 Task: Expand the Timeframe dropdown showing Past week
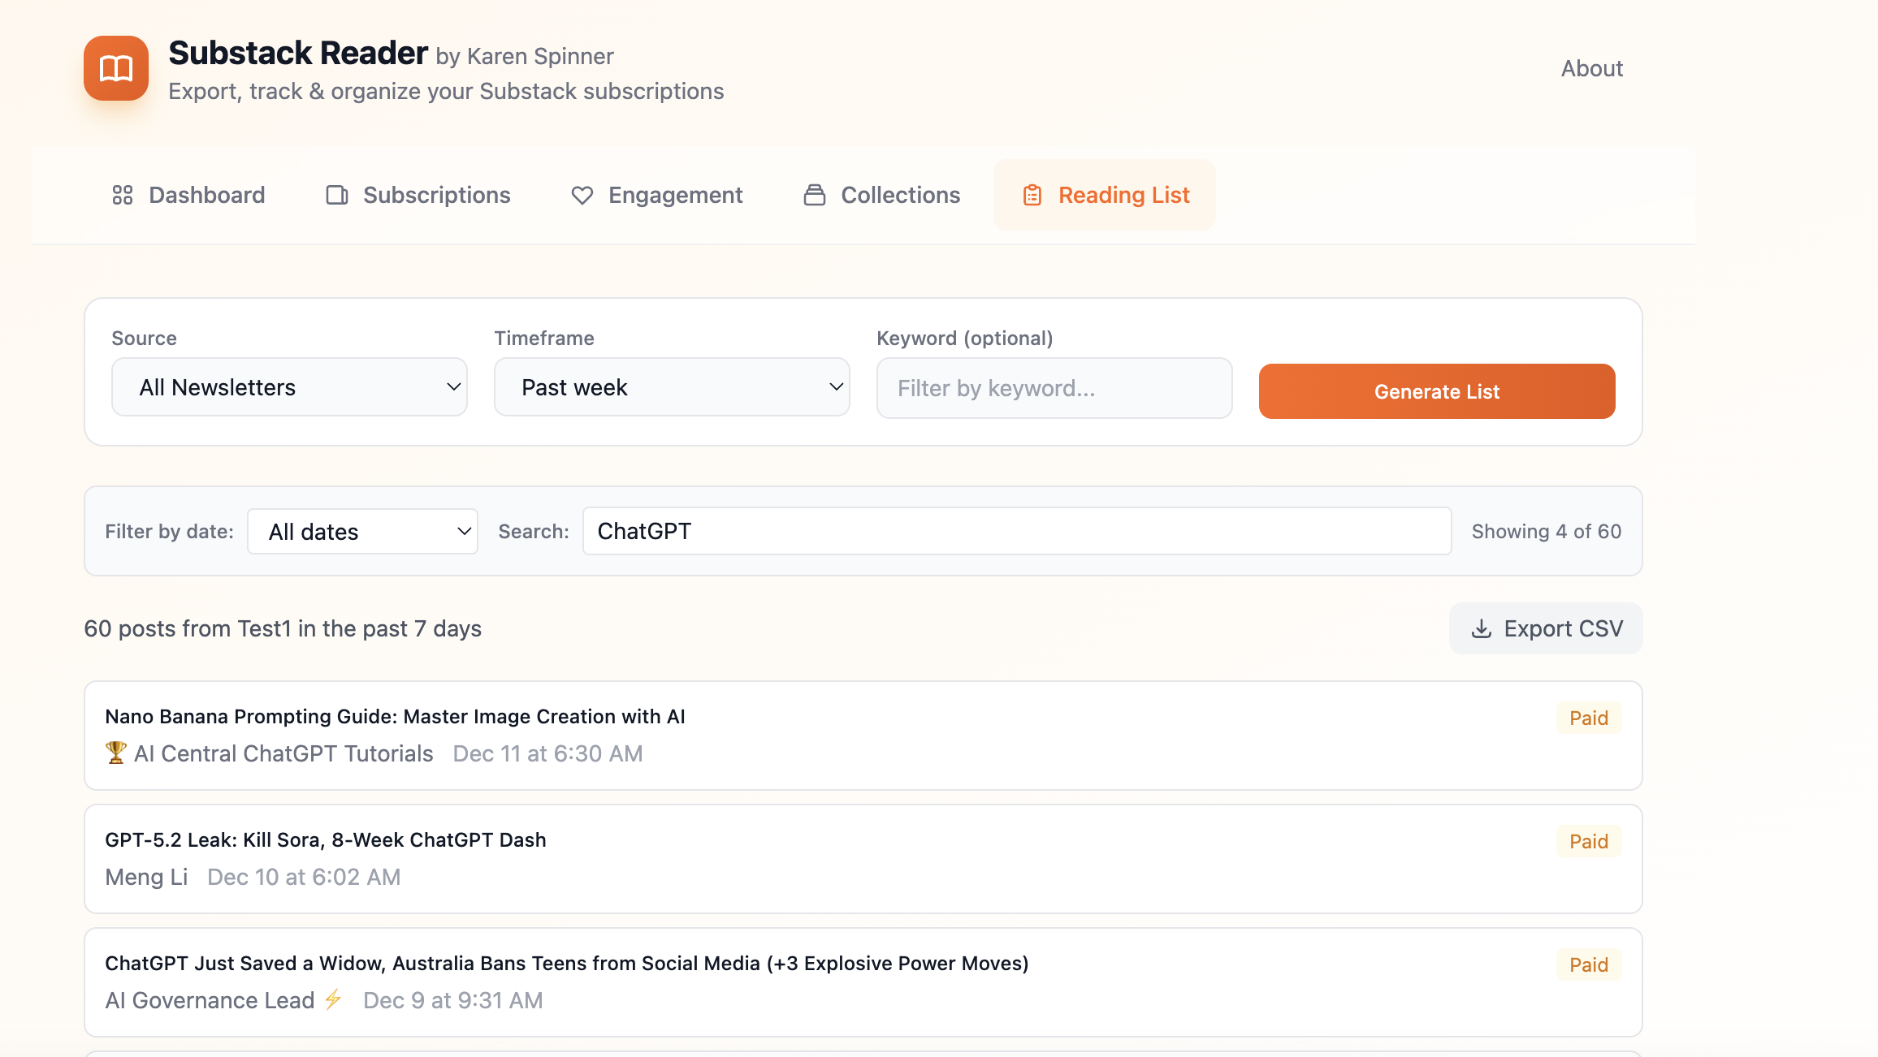(672, 387)
